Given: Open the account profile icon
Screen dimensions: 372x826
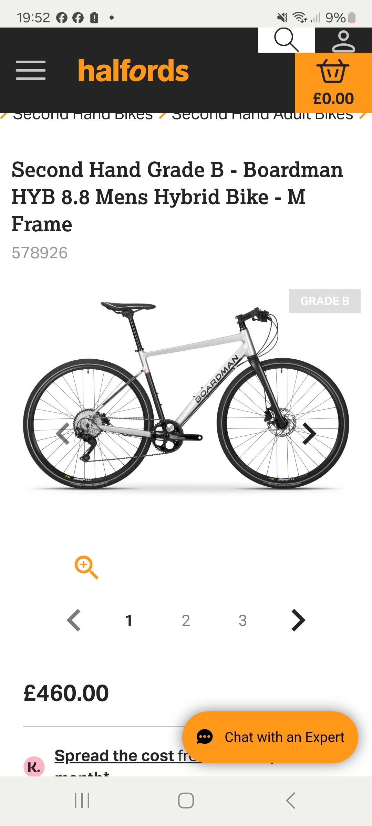Looking at the screenshot, I should pos(343,41).
